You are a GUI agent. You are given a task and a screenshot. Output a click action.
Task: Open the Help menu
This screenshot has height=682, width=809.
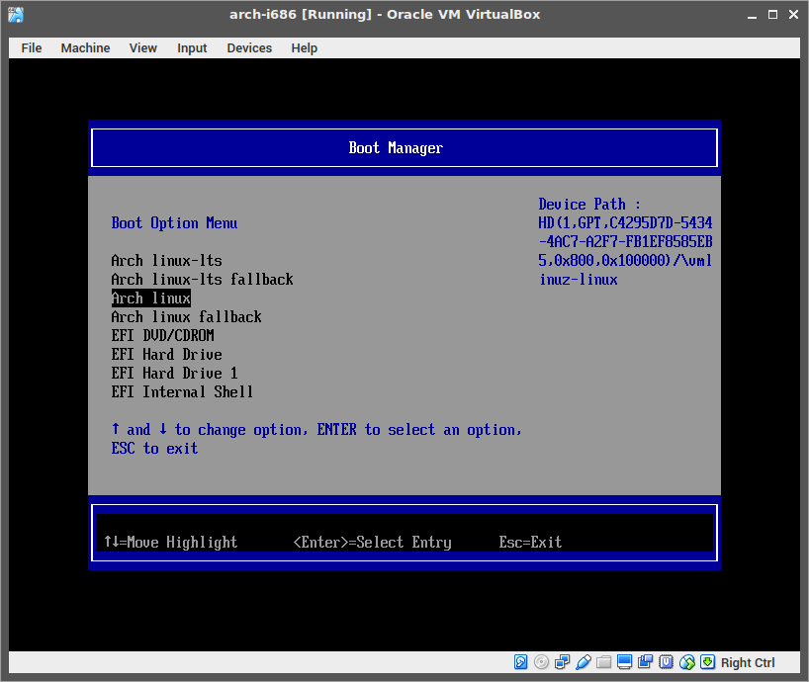click(x=304, y=48)
